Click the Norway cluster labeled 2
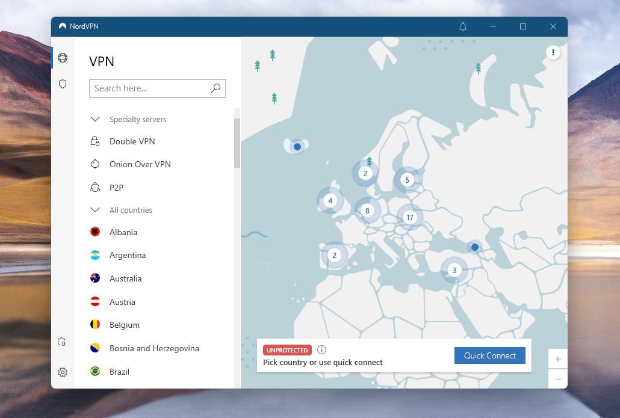The height and width of the screenshot is (418, 620). tap(365, 173)
